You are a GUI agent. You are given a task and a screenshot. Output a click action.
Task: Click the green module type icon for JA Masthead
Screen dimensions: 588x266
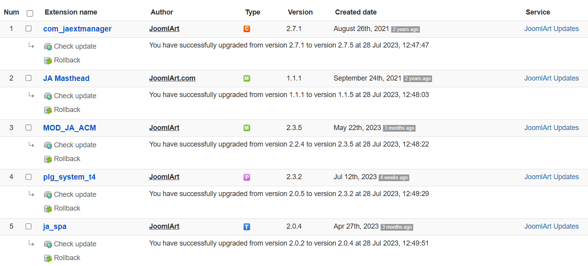[x=247, y=79]
